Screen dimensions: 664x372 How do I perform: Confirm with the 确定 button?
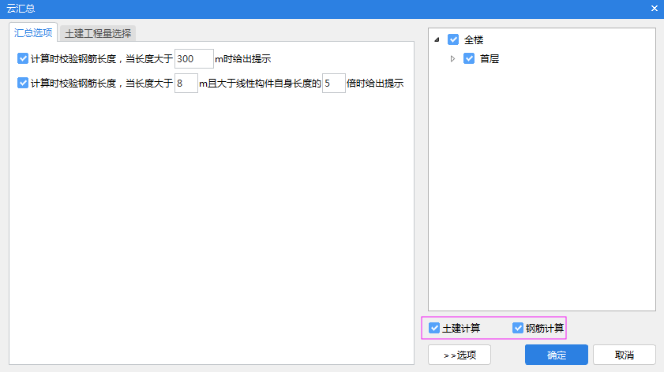coord(556,355)
